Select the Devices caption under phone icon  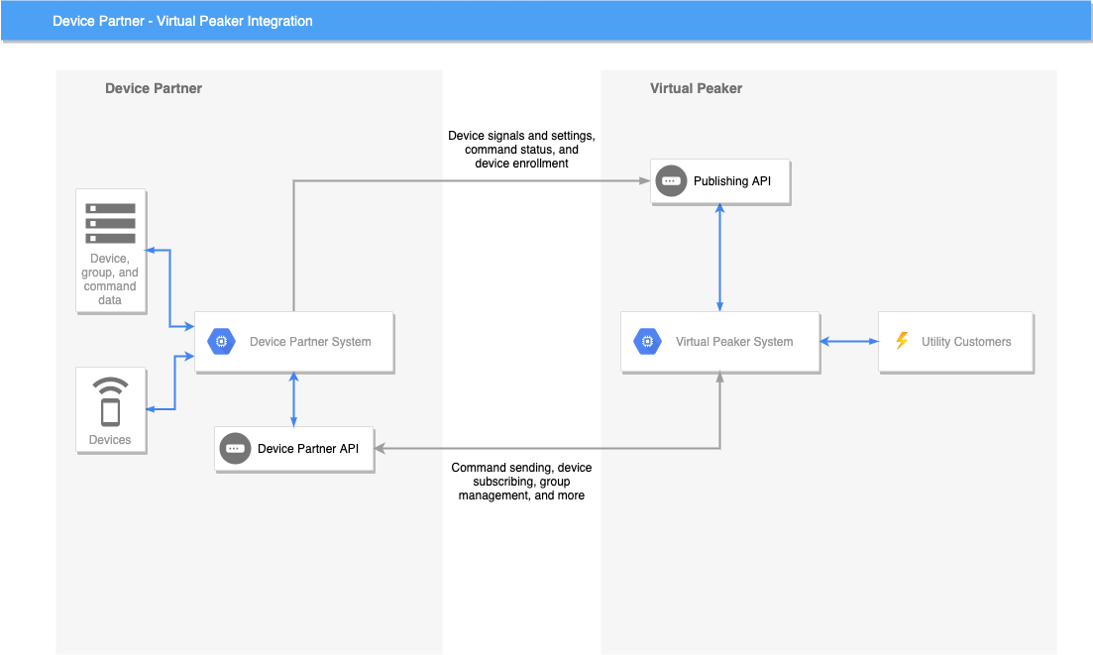110,440
